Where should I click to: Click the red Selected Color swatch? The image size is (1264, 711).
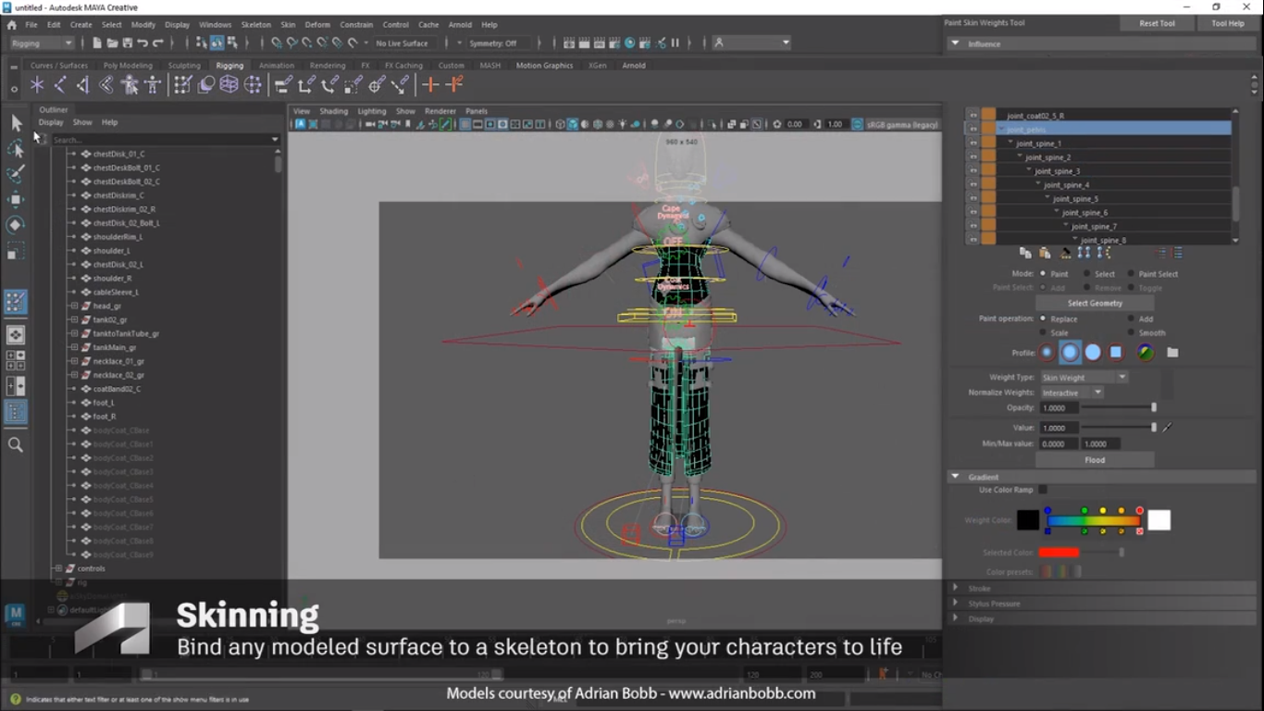tap(1059, 553)
